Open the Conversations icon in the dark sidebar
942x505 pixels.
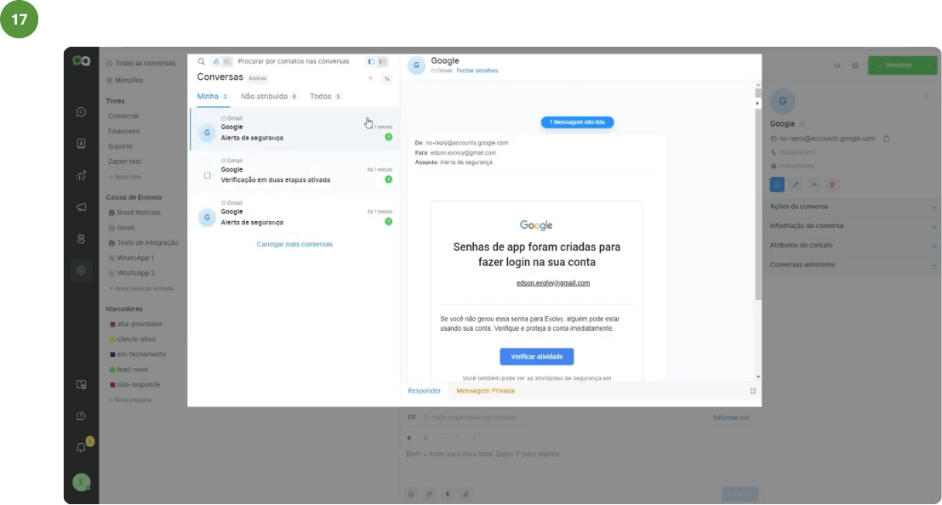[81, 112]
